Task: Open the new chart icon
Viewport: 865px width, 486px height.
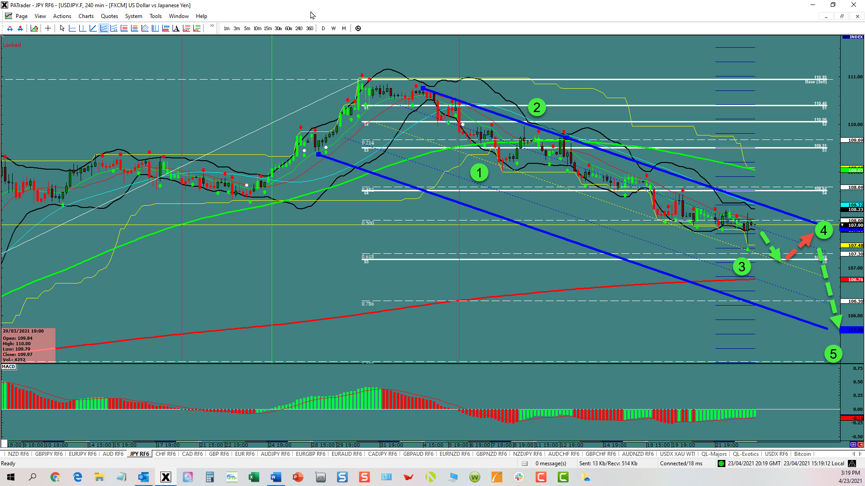Action: pos(34,28)
